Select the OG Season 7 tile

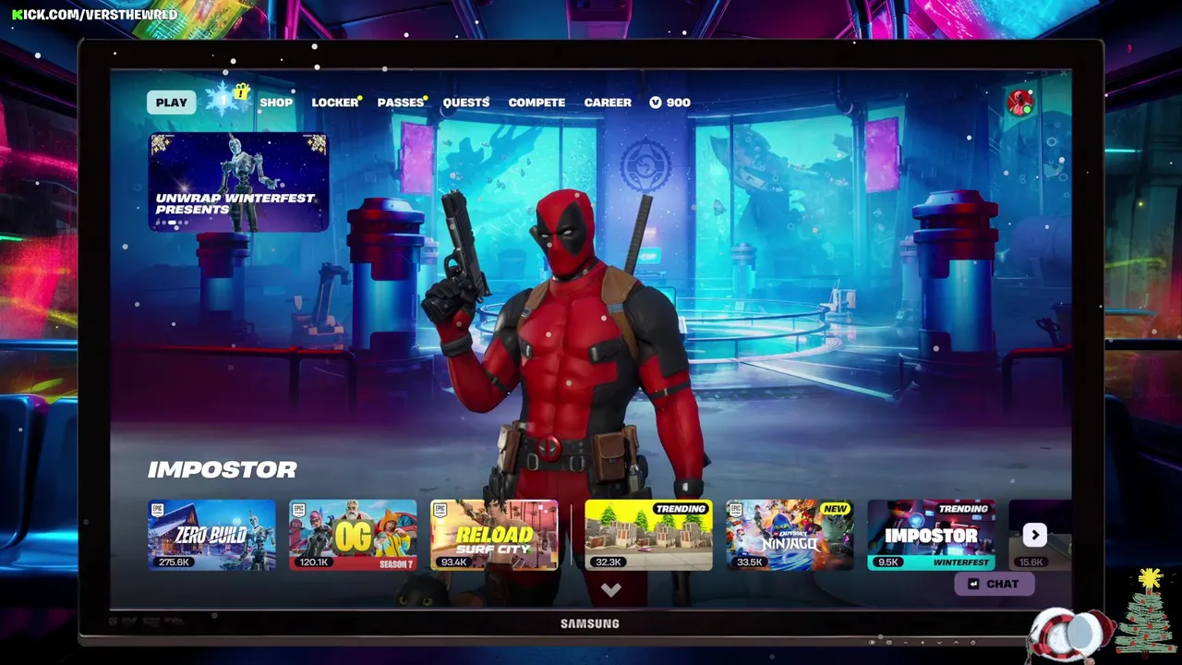tap(353, 535)
